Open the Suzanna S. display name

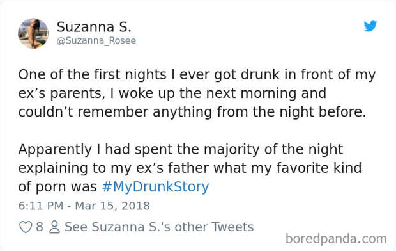point(94,27)
